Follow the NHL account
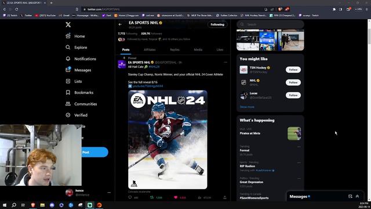371x209 pixels. tap(293, 82)
